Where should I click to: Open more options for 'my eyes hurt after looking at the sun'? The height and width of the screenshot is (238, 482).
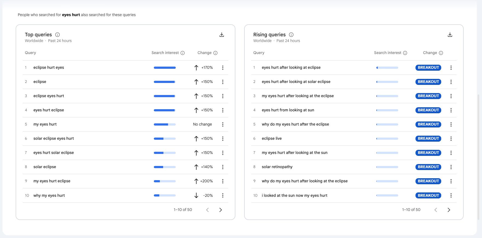click(451, 153)
